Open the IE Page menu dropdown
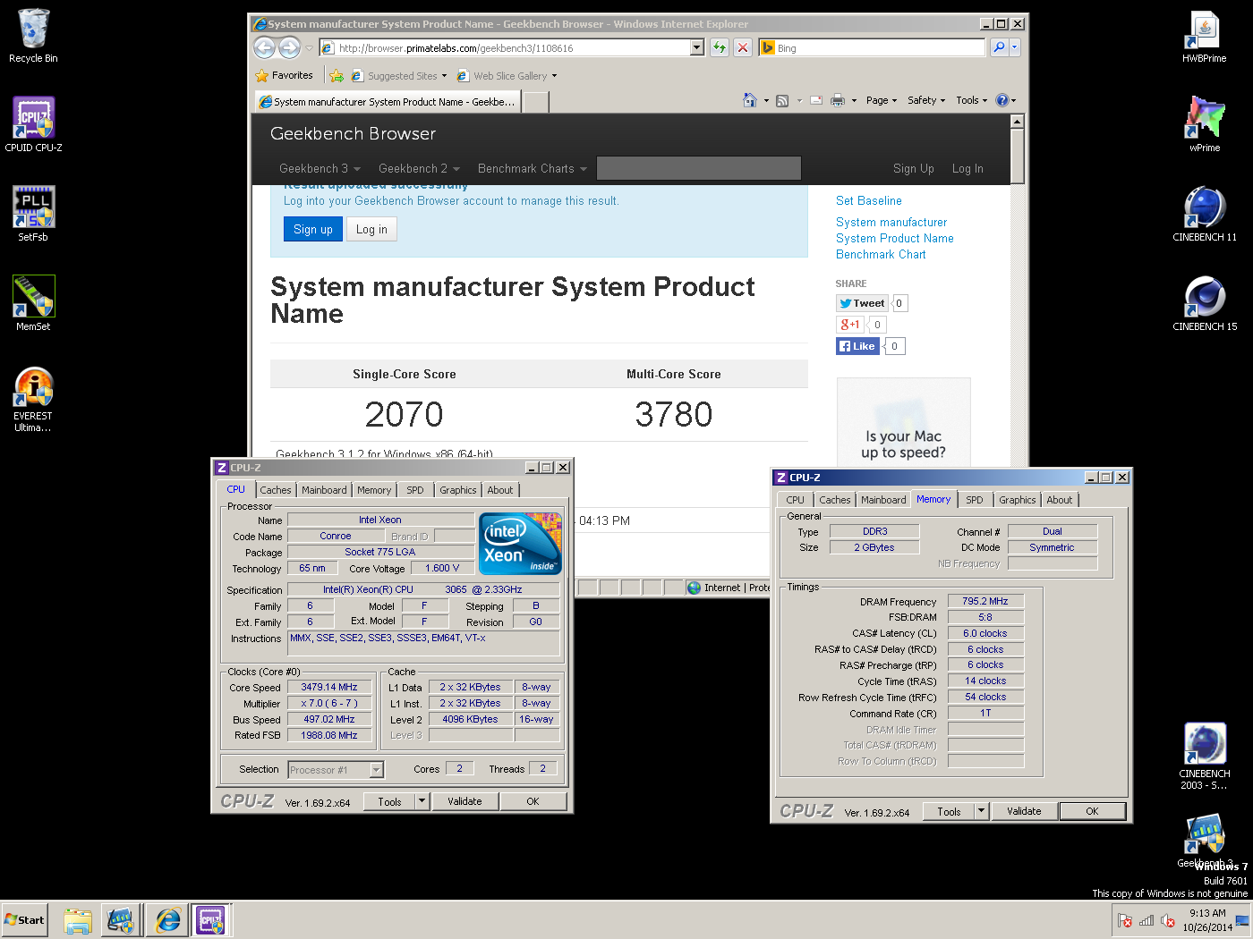Image resolution: width=1253 pixels, height=939 pixels. 882,100
